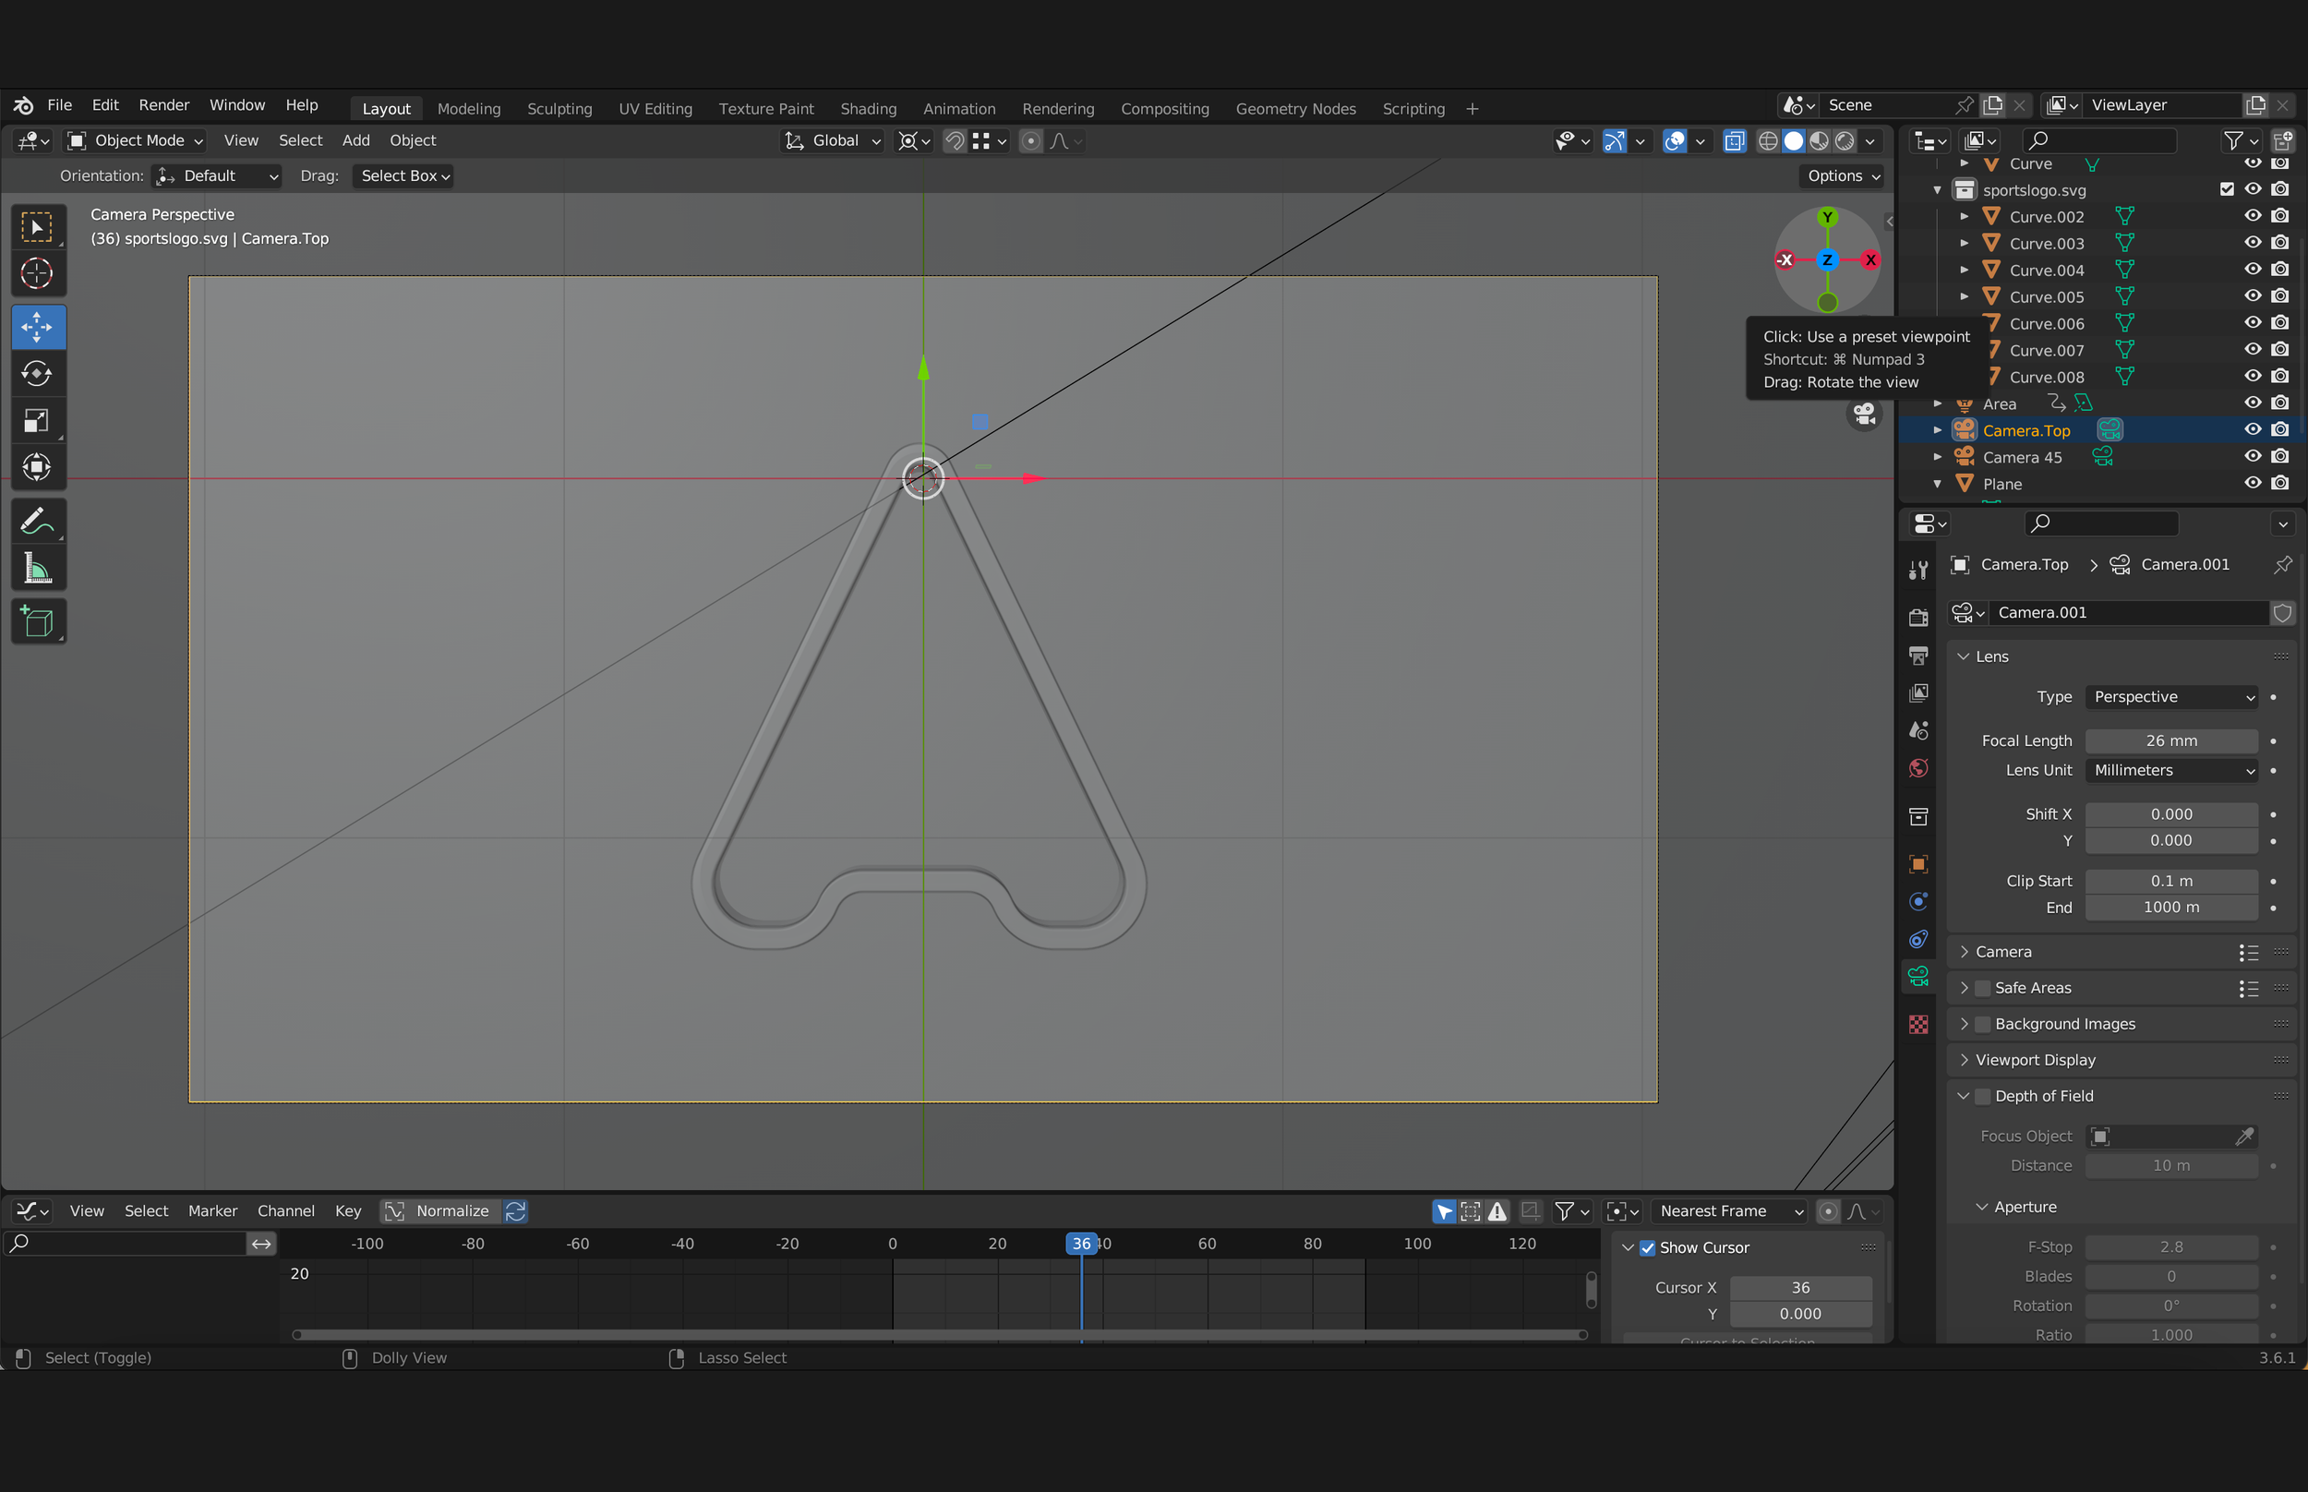Click the Camera.001 data name field
Viewport: 2308px width, 1492px height.
[x=2129, y=612]
